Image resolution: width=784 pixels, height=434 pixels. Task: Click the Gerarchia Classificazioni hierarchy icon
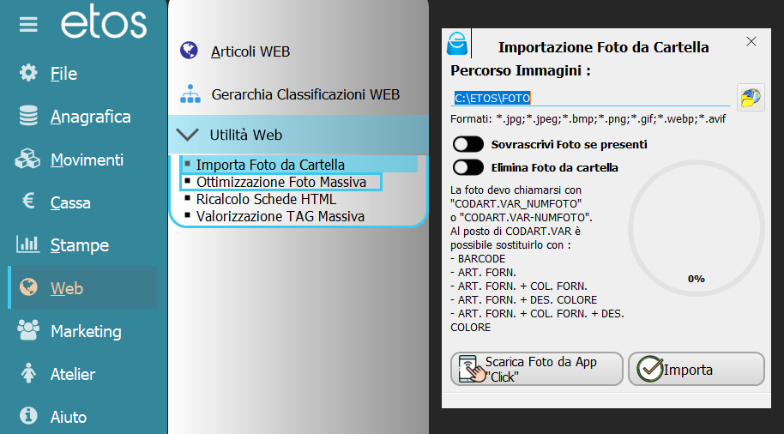tap(190, 93)
